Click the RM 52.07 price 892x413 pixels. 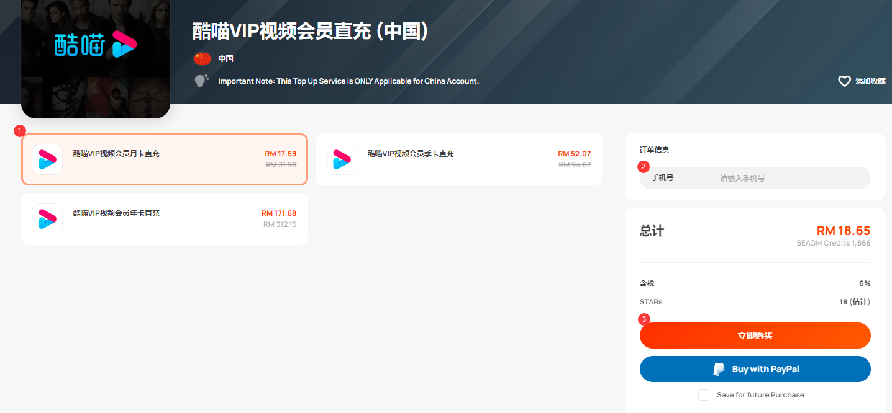[x=575, y=154]
